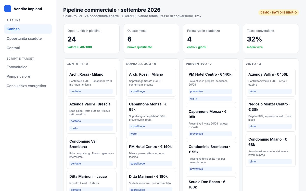Open the Questo mese stat card
Screen dimensions: 306x191
[x=151, y=39]
